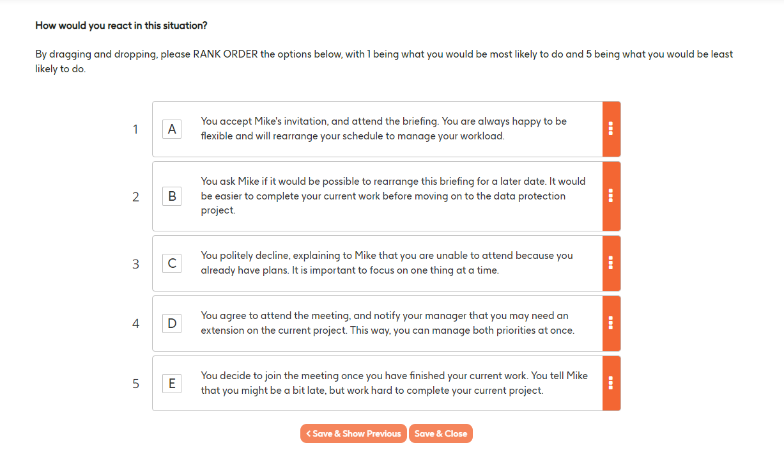
Task: Click rank number 5 beside option E
Action: 135,384
